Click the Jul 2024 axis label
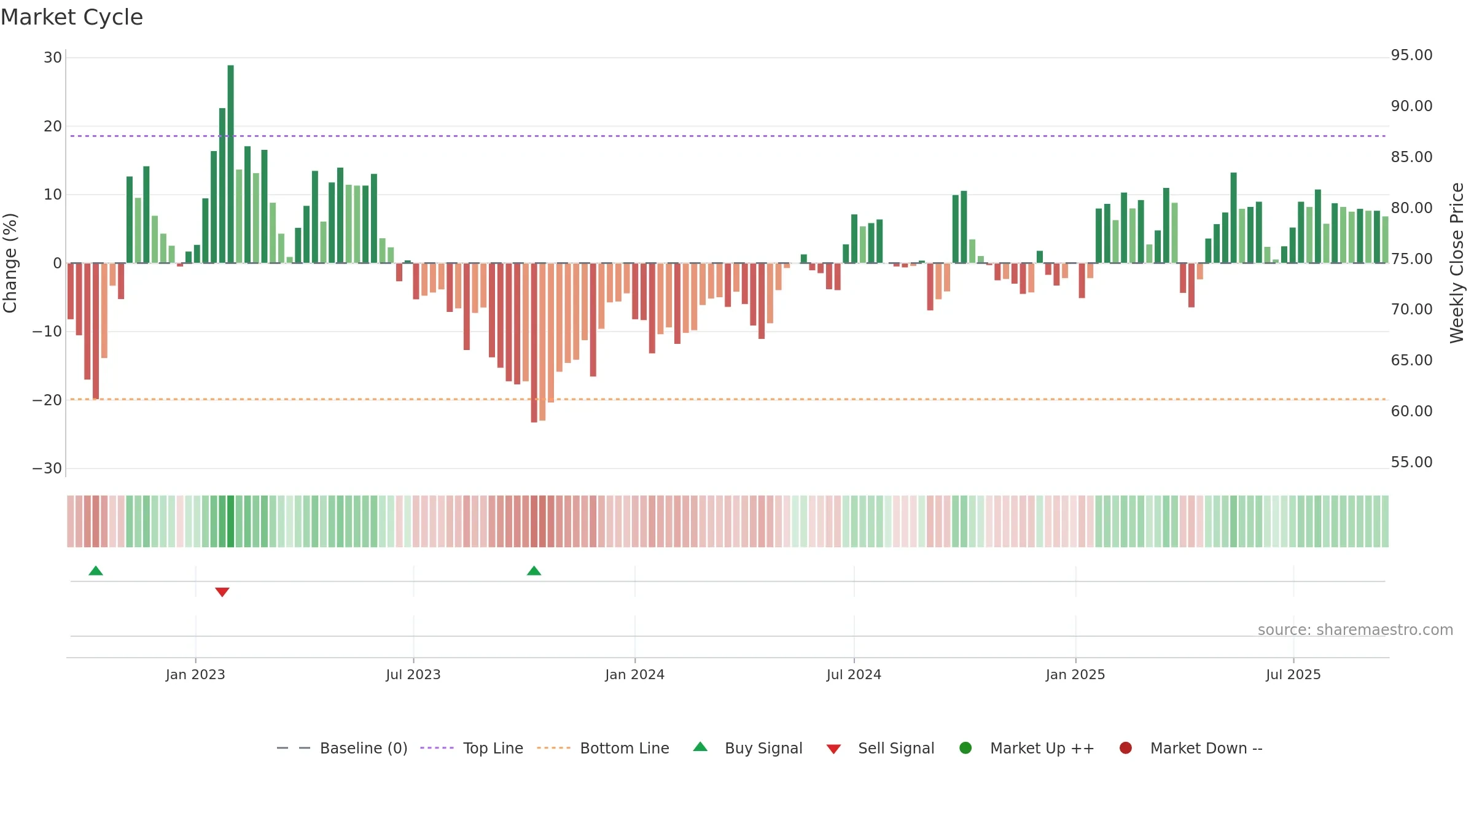Screen dimensions: 1474x829 click(x=854, y=674)
